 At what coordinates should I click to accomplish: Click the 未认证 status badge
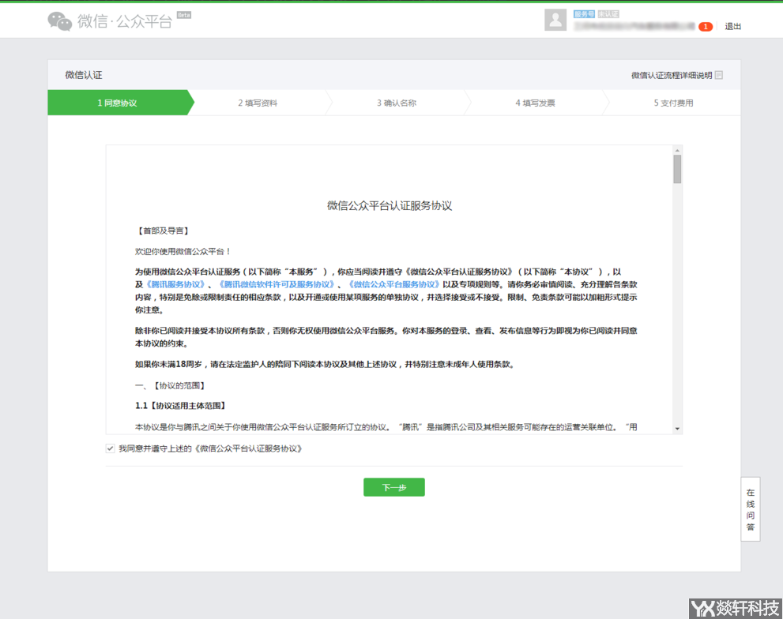point(608,13)
